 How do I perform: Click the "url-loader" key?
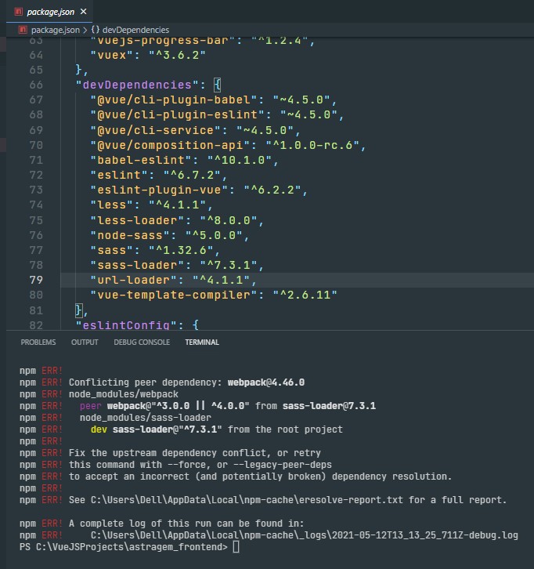(x=133, y=280)
